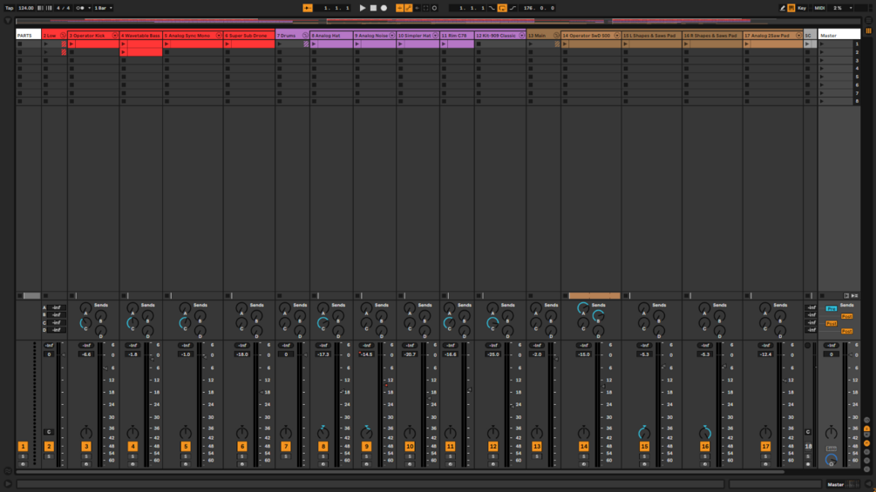
Task: Click the 124.00 tempo field
Action: (x=25, y=8)
